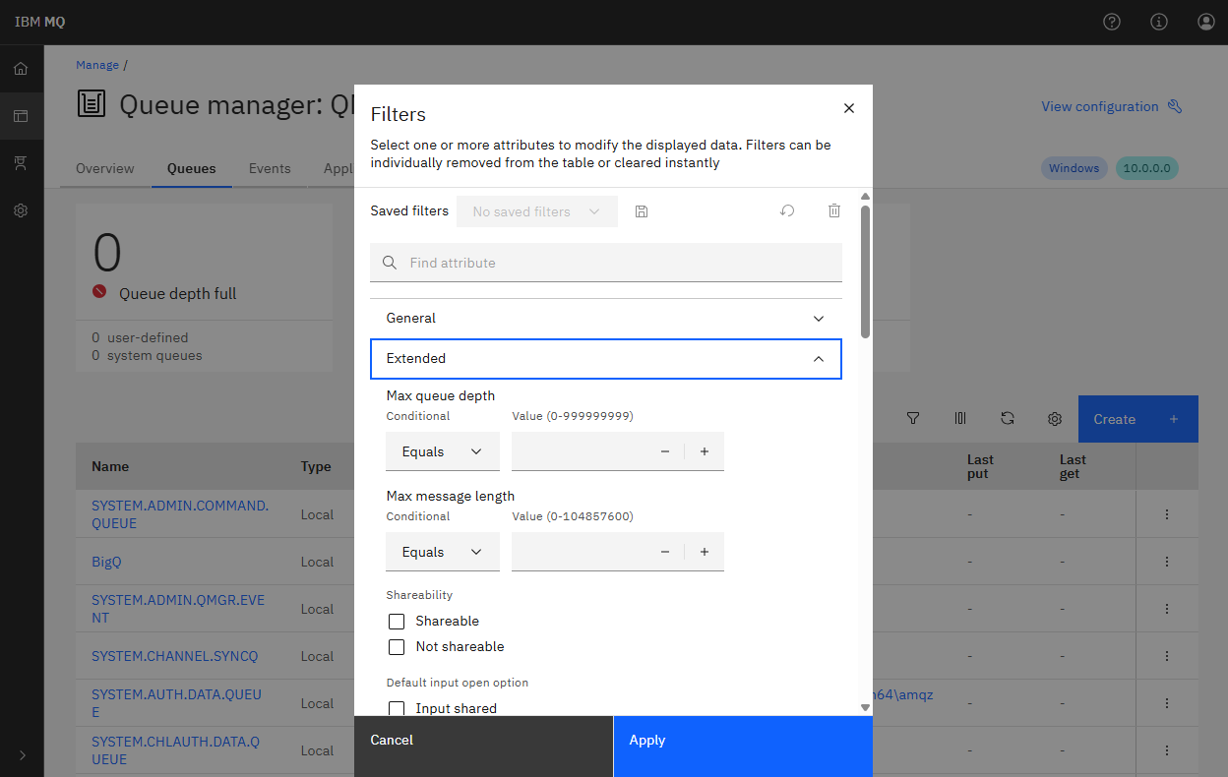The image size is (1228, 777).
Task: Decrement Max message length value
Action: (665, 552)
